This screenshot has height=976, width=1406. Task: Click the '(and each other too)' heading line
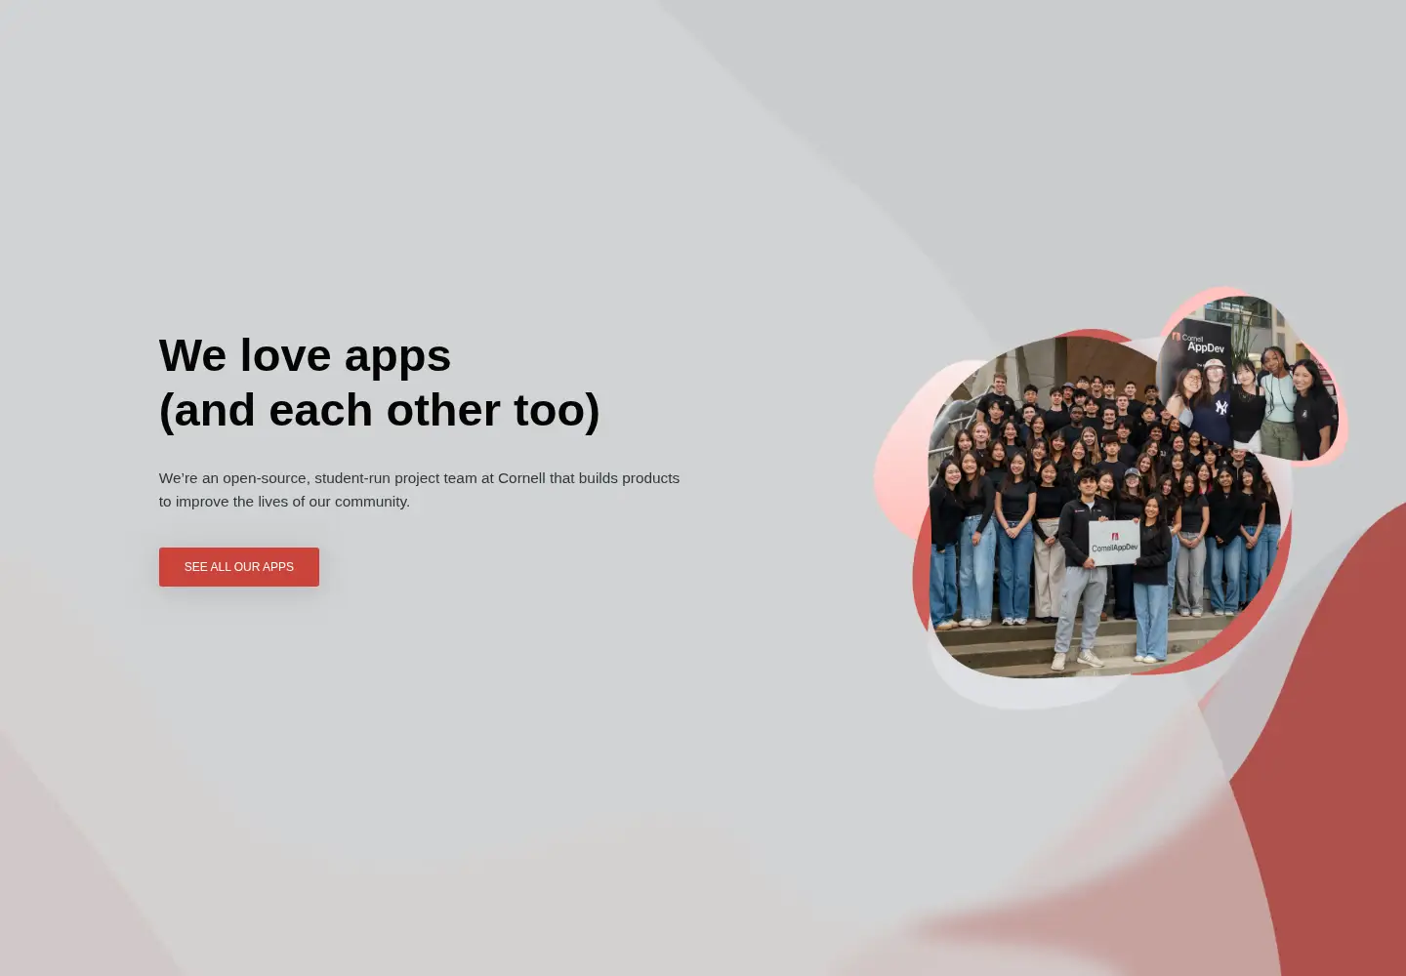[x=379, y=410]
